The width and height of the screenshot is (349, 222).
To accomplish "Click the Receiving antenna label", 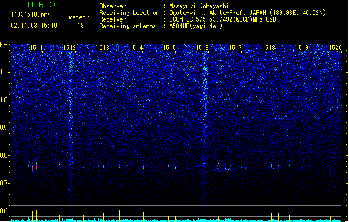I will 128,26.
